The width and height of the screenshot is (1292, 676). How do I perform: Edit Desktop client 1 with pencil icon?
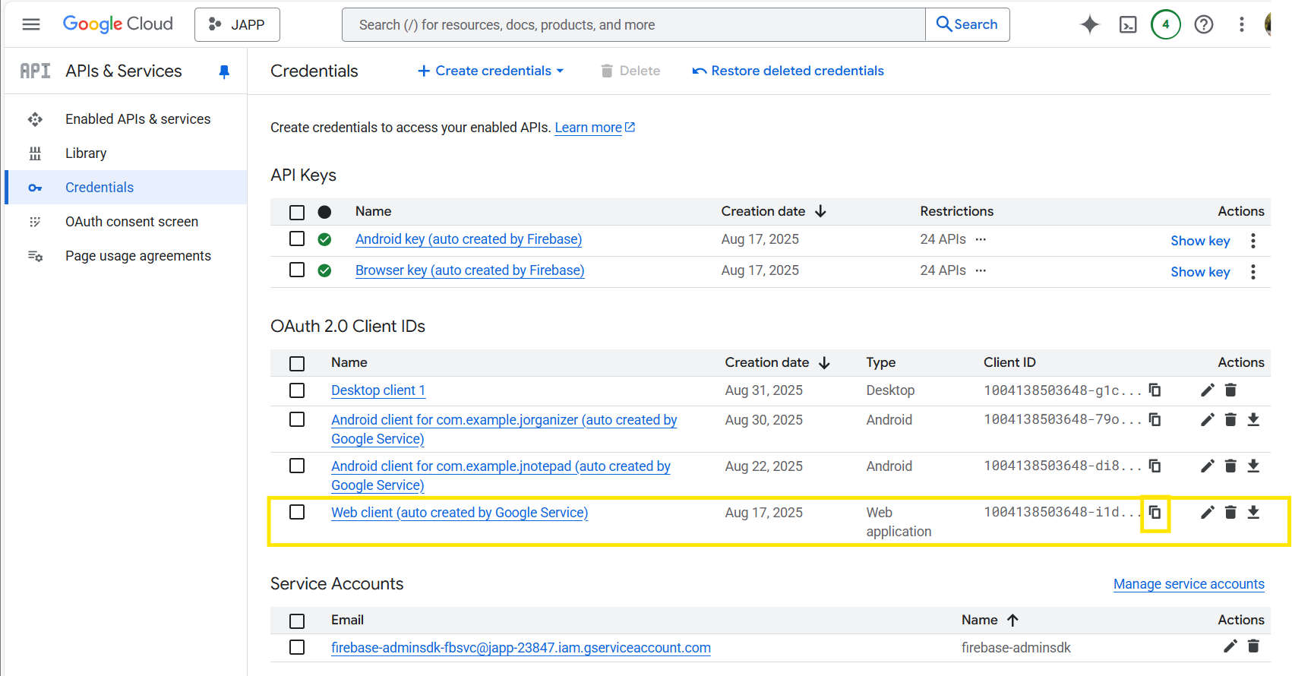[1208, 390]
